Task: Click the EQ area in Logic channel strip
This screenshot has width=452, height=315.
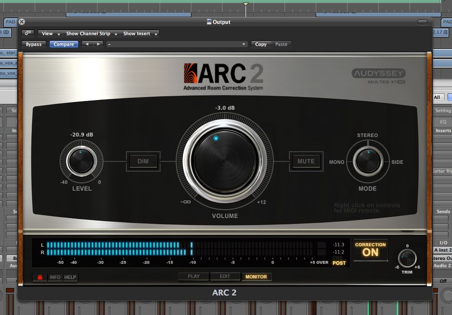Action: tap(443, 122)
